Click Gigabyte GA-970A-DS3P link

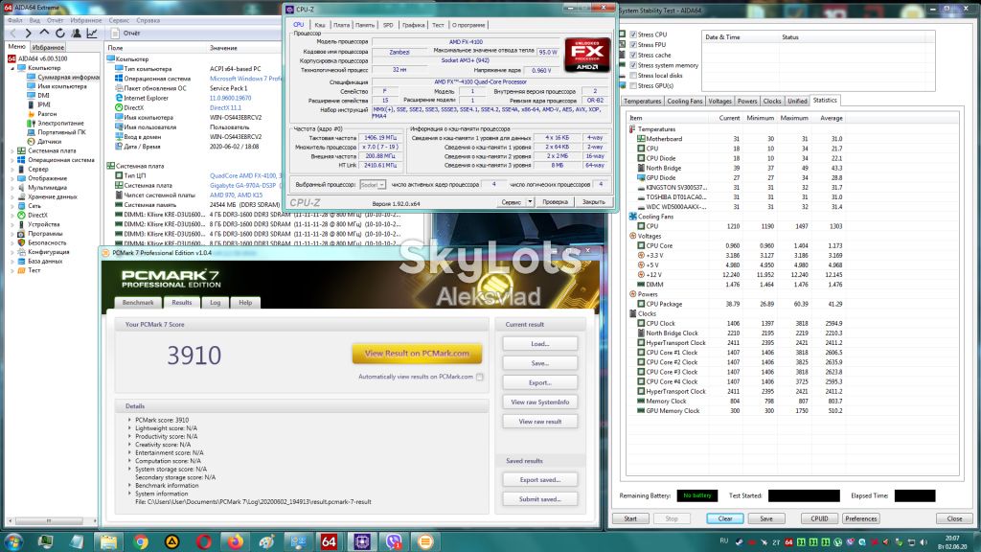point(242,185)
